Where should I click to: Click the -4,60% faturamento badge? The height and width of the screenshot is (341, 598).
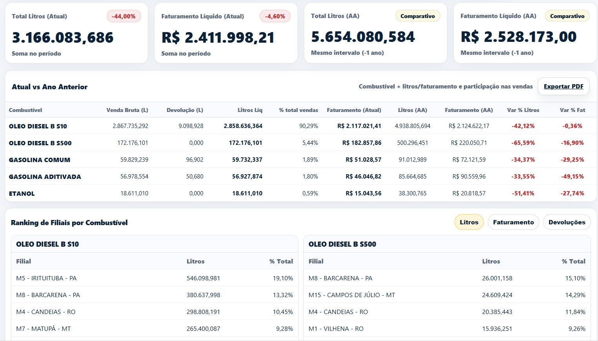point(275,16)
